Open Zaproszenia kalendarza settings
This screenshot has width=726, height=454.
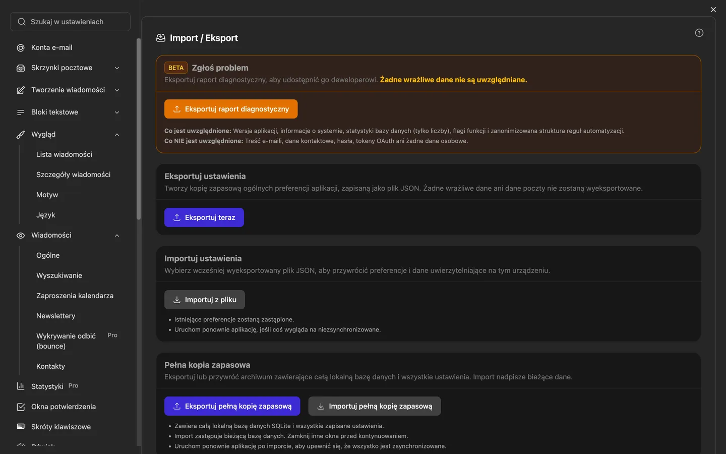[x=75, y=296]
